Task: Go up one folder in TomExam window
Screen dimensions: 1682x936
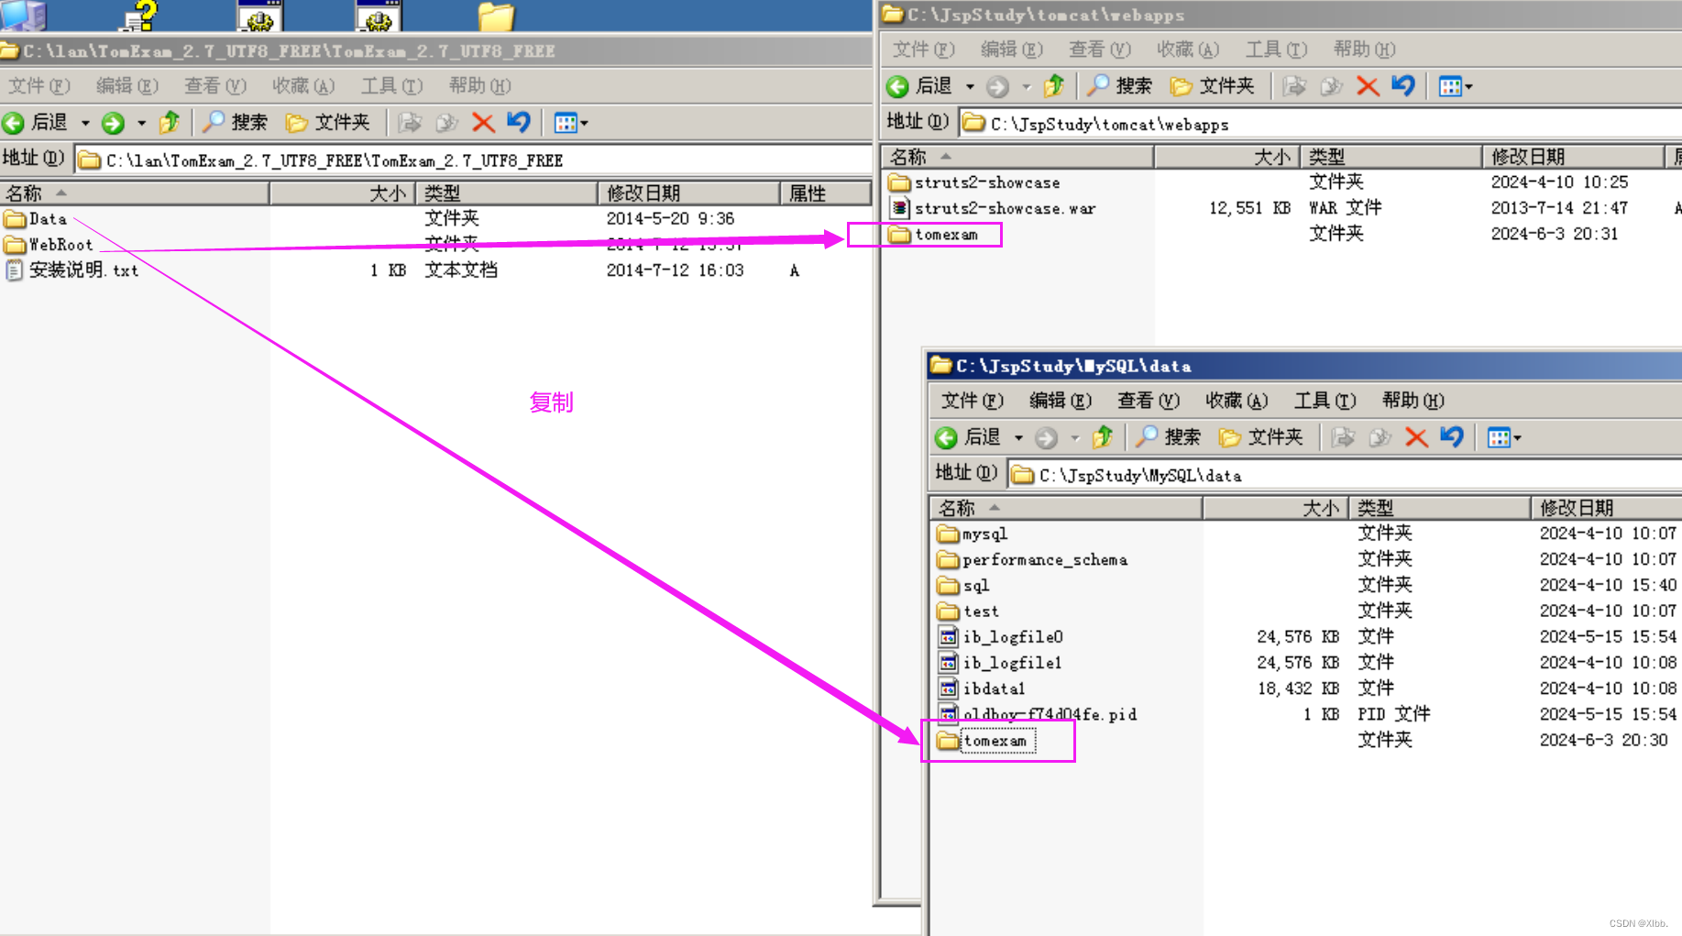Action: point(170,122)
